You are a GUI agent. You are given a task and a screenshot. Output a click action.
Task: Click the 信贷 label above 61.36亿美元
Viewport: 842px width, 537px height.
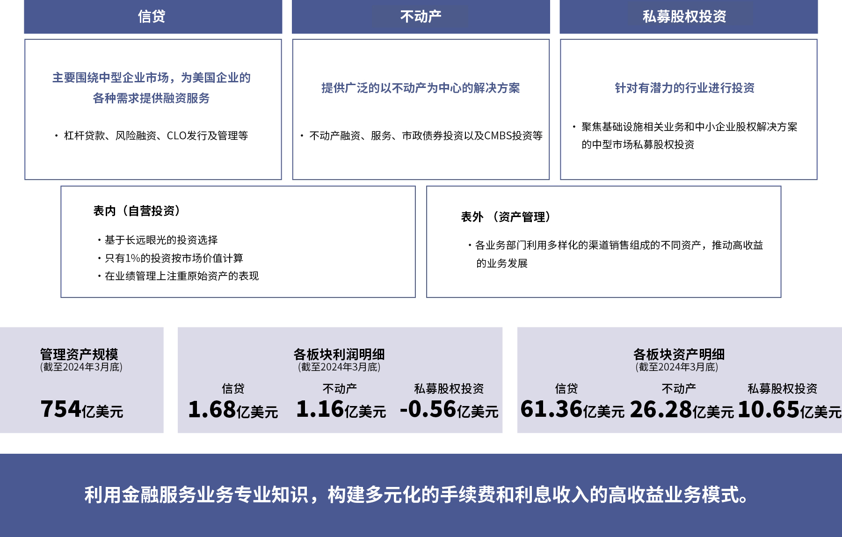point(566,389)
